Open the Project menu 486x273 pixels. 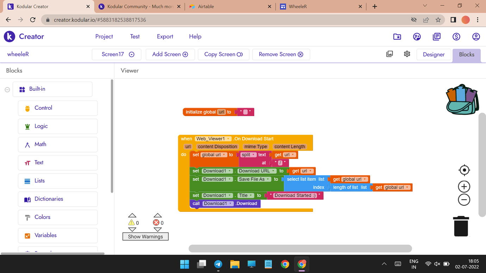pos(104,37)
